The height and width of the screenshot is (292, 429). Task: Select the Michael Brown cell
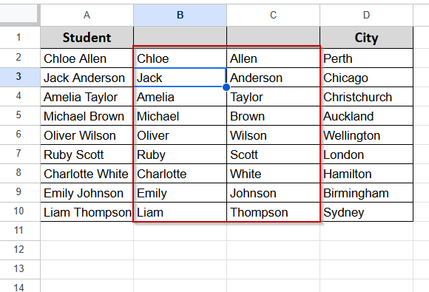click(x=87, y=116)
